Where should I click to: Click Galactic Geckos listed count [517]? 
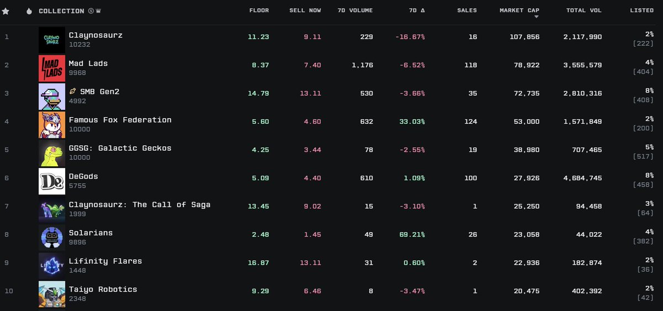(644, 157)
